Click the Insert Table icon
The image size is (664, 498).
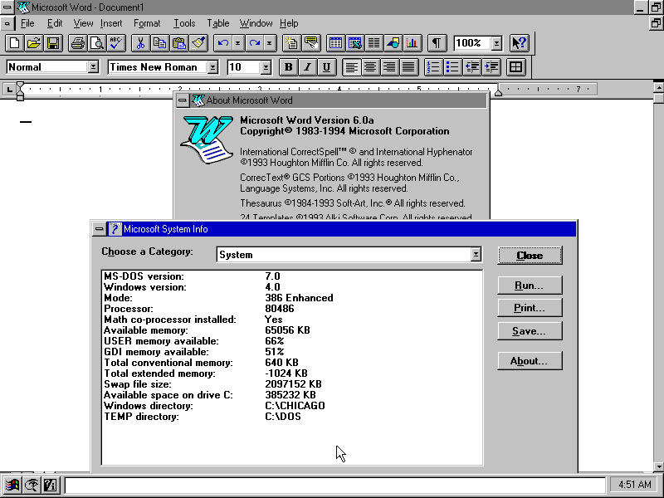point(335,43)
